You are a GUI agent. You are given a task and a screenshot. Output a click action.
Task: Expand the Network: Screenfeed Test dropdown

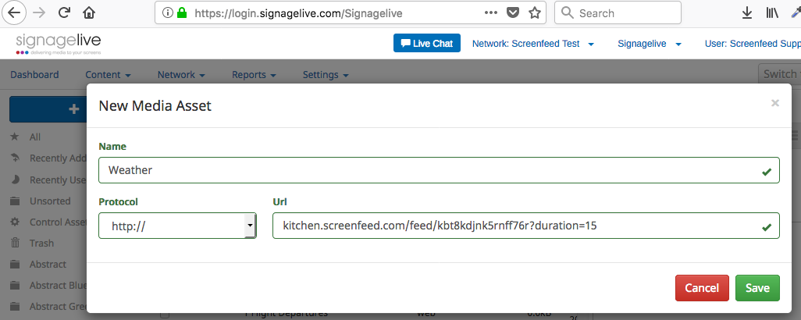click(x=532, y=44)
